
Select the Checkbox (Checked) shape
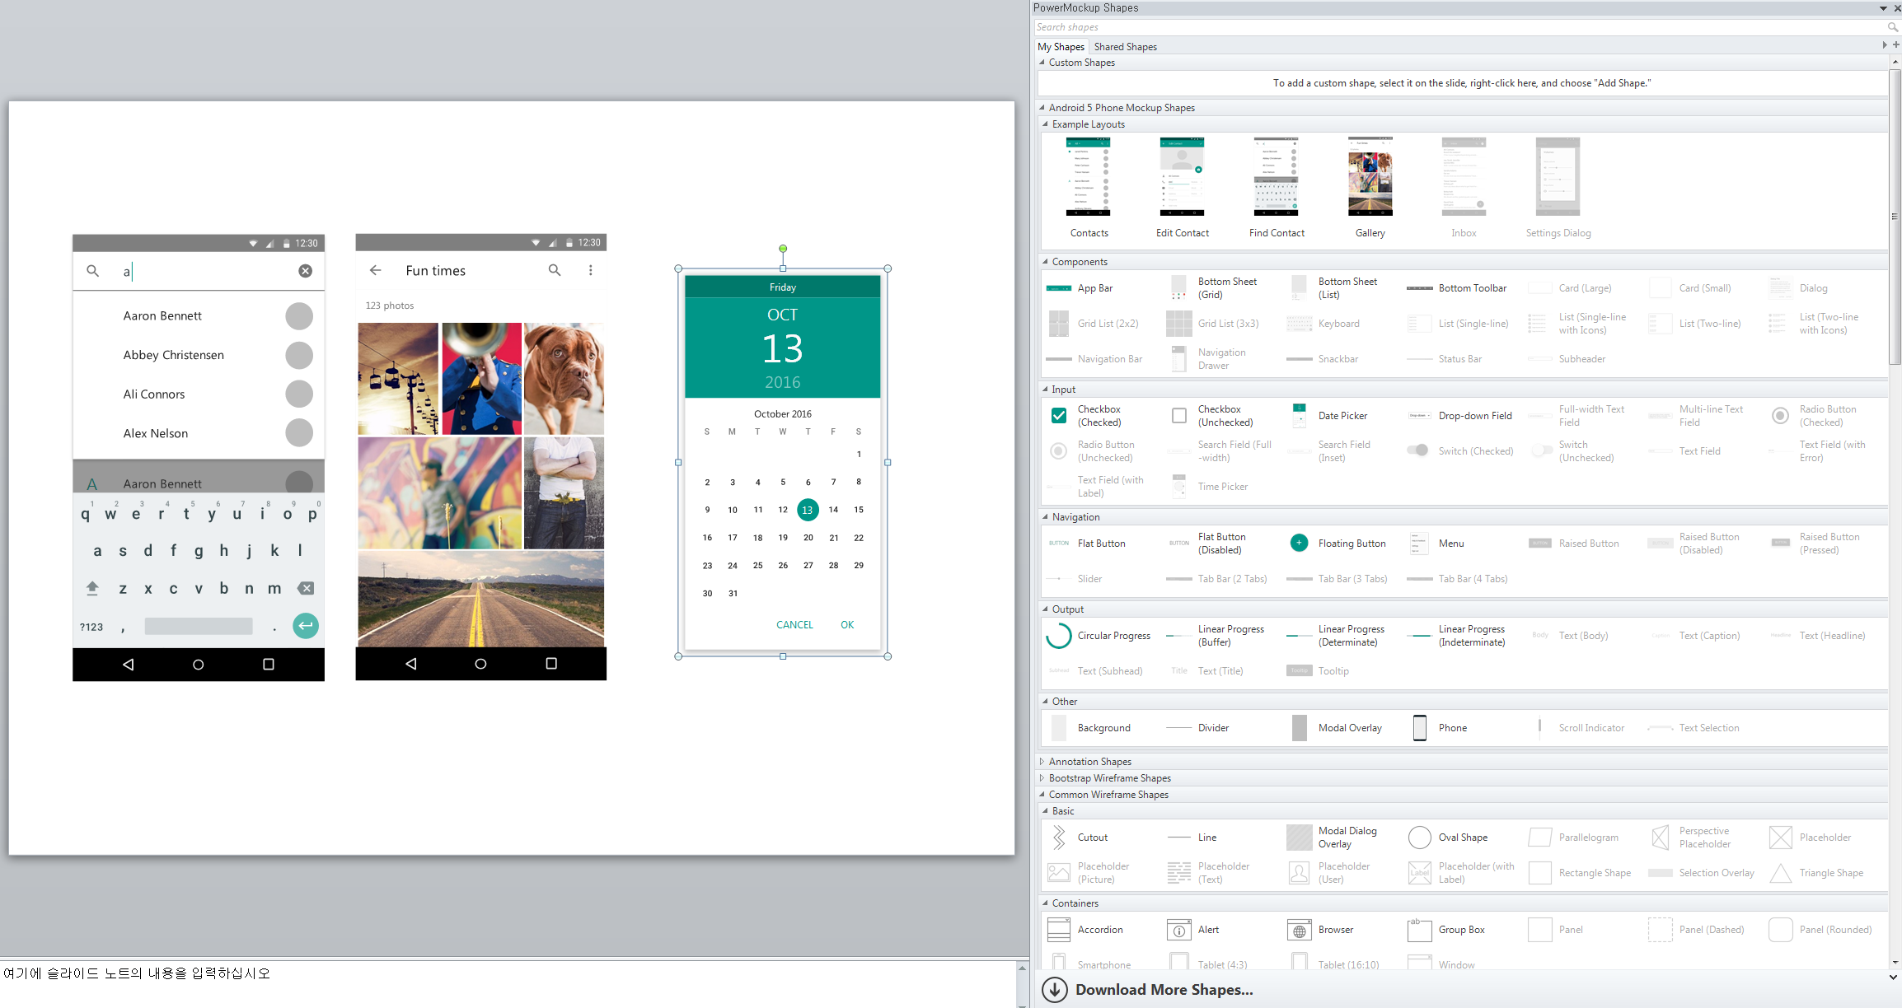coord(1086,416)
